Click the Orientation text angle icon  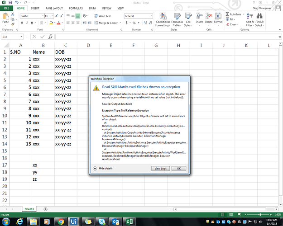tap(85, 16)
